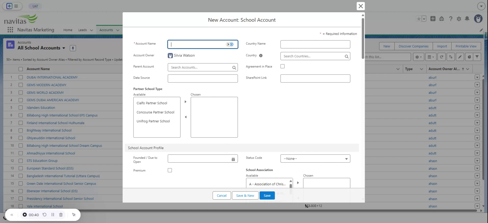The image size is (488, 223).
Task: Click the Setup gear icon
Action: point(459,19)
